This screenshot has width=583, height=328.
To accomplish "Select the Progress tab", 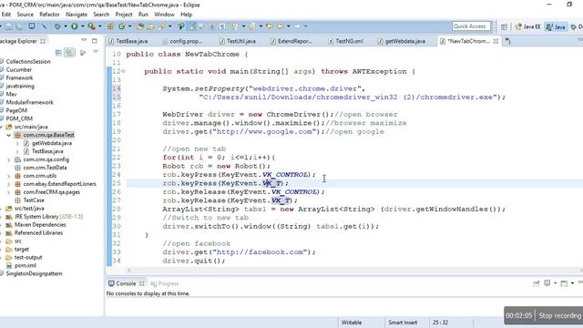I will [165, 283].
